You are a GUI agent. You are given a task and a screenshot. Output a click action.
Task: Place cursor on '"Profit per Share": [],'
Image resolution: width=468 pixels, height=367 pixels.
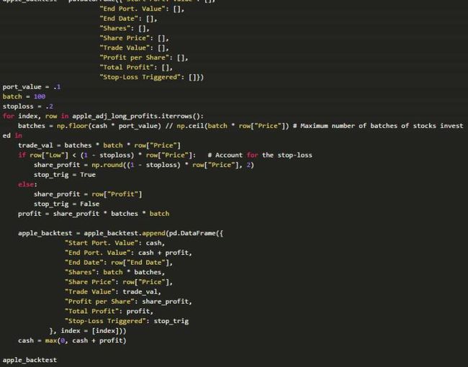144,58
